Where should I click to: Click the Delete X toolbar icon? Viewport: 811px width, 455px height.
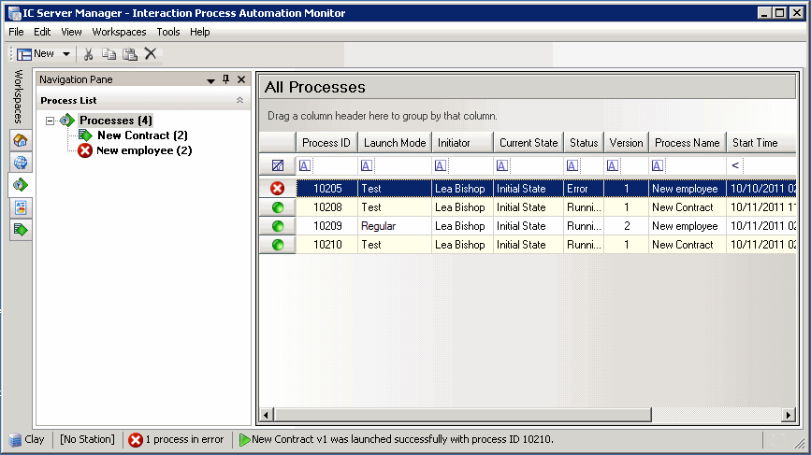151,54
